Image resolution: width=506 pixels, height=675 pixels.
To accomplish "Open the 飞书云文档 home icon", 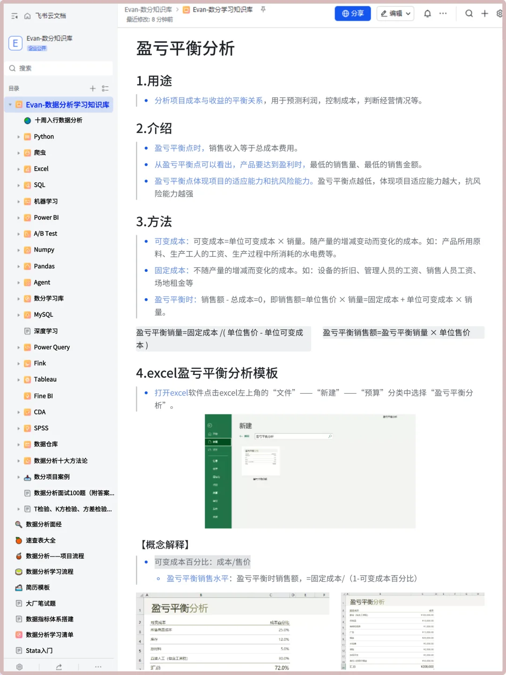I will pos(28,16).
